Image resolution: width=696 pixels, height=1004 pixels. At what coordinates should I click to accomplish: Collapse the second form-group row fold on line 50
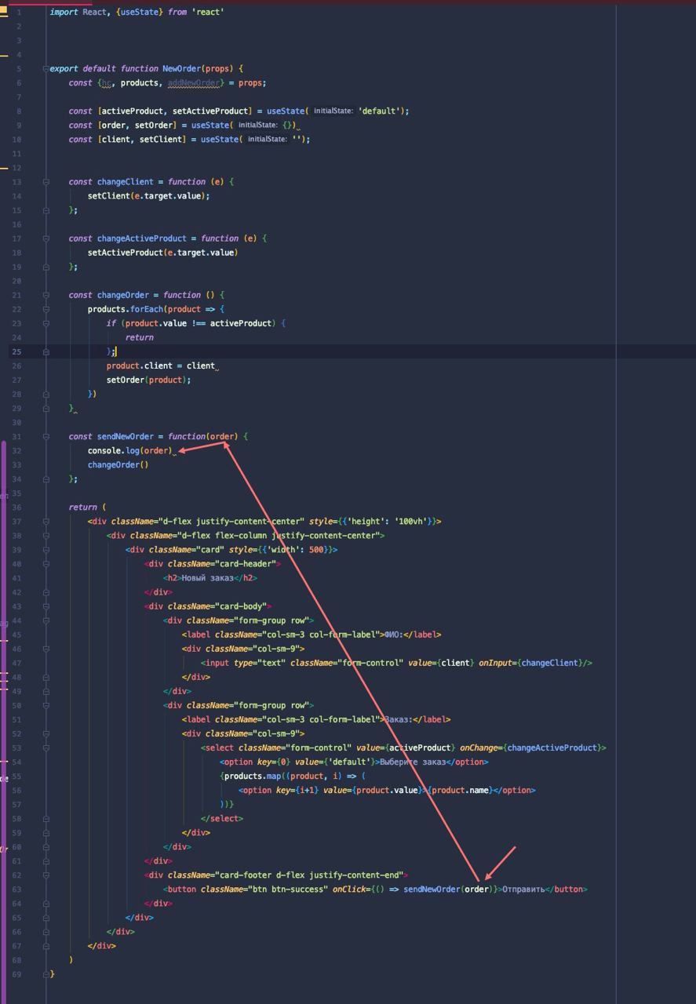click(46, 705)
